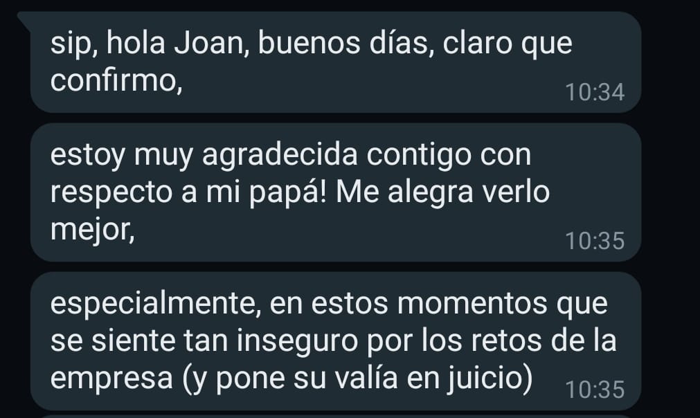Click the words 'buenos días' in first message

(343, 44)
